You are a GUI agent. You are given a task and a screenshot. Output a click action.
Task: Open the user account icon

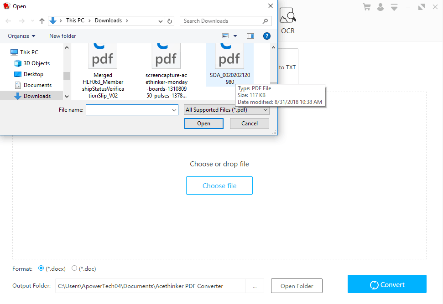[x=380, y=7]
